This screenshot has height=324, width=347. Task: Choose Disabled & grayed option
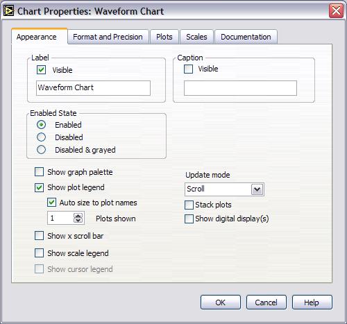coord(41,150)
